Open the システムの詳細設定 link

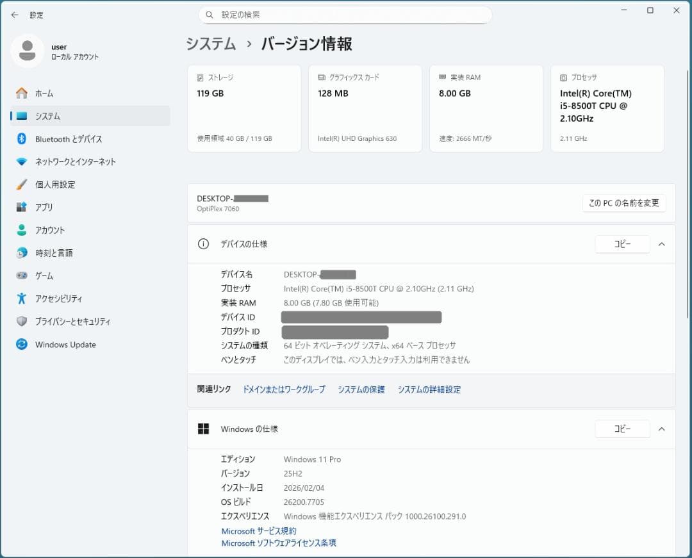[x=429, y=390]
